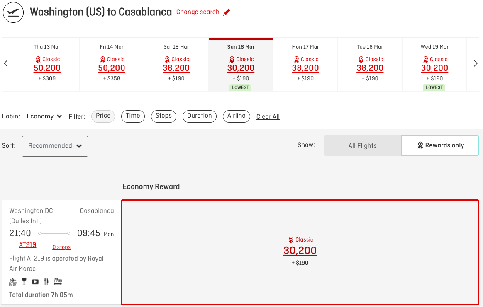Toggle the Price filter
Screen dimensions: 483x307
[x=103, y=116]
